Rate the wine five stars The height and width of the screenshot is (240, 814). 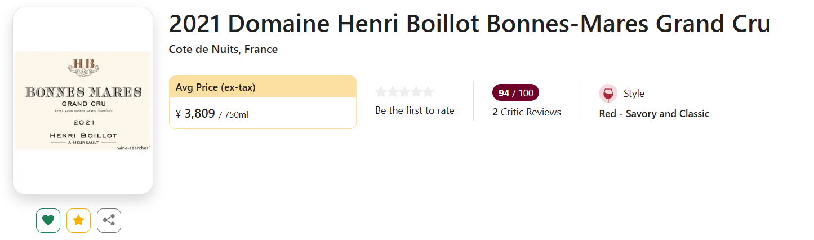(428, 92)
